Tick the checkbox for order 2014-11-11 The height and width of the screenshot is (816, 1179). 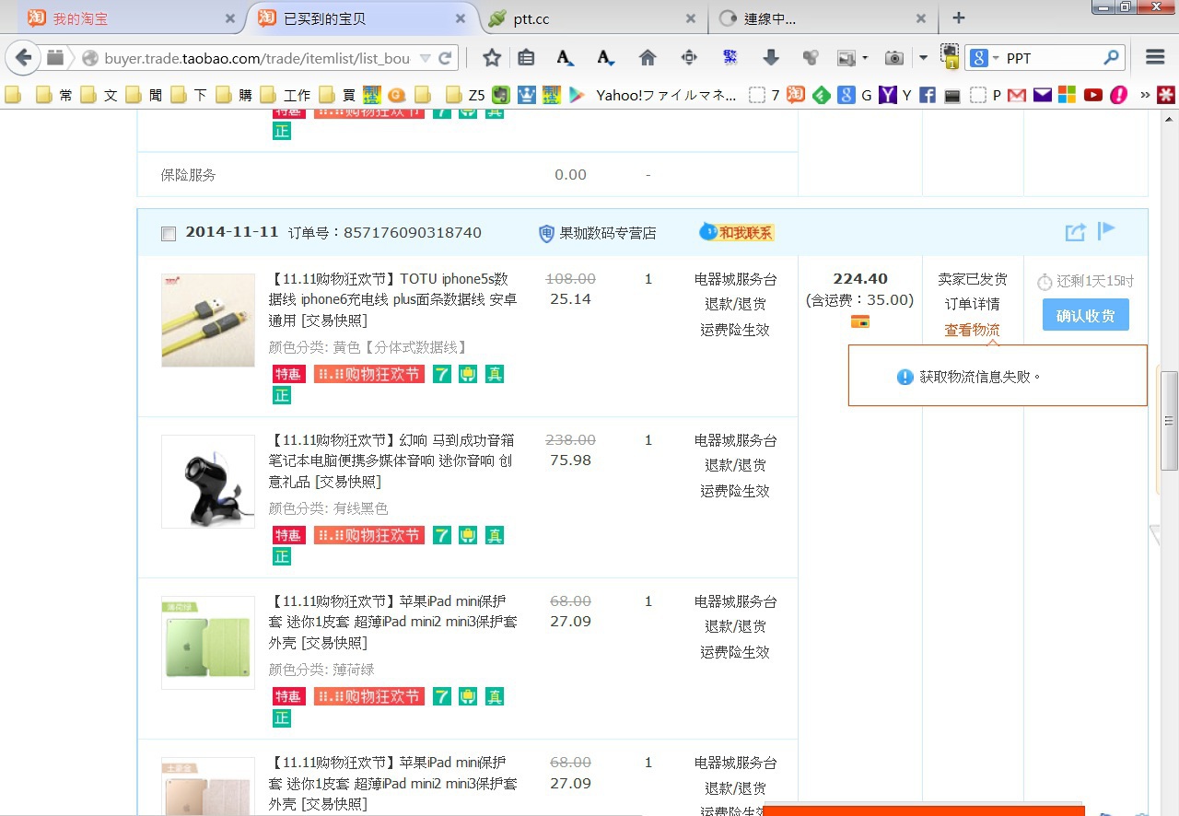click(168, 234)
